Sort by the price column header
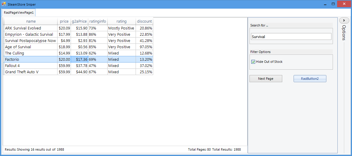Screen dimensions: 352x156 pos(64,21)
